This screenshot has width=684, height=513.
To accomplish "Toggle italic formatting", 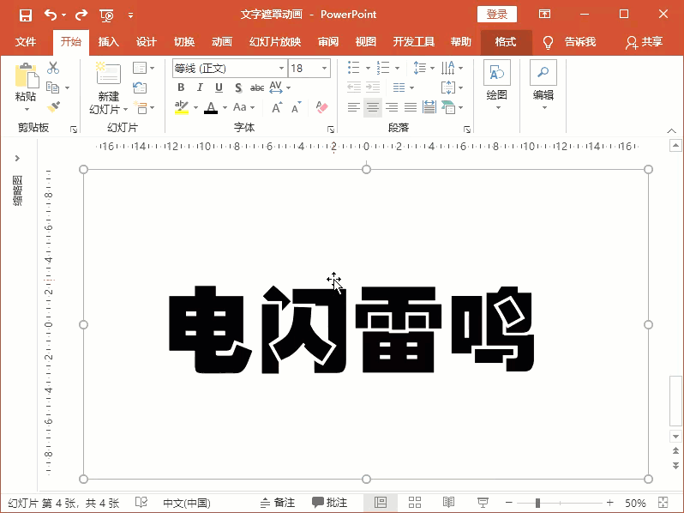I will (x=200, y=88).
